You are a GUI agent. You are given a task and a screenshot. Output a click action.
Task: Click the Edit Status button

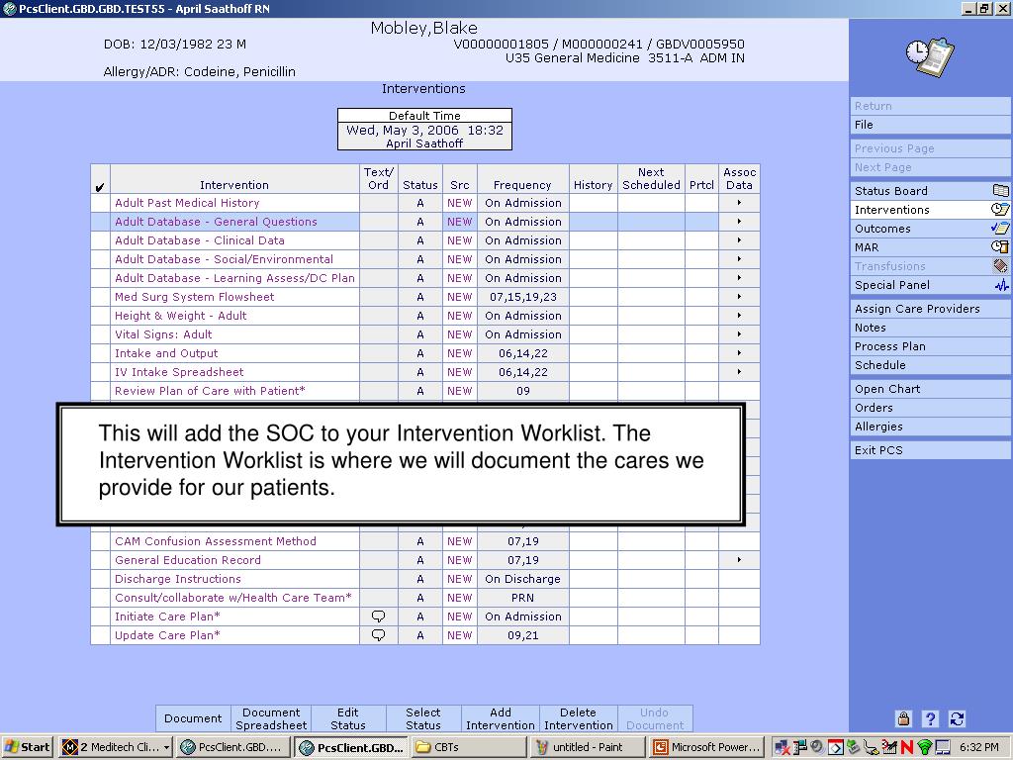[347, 718]
